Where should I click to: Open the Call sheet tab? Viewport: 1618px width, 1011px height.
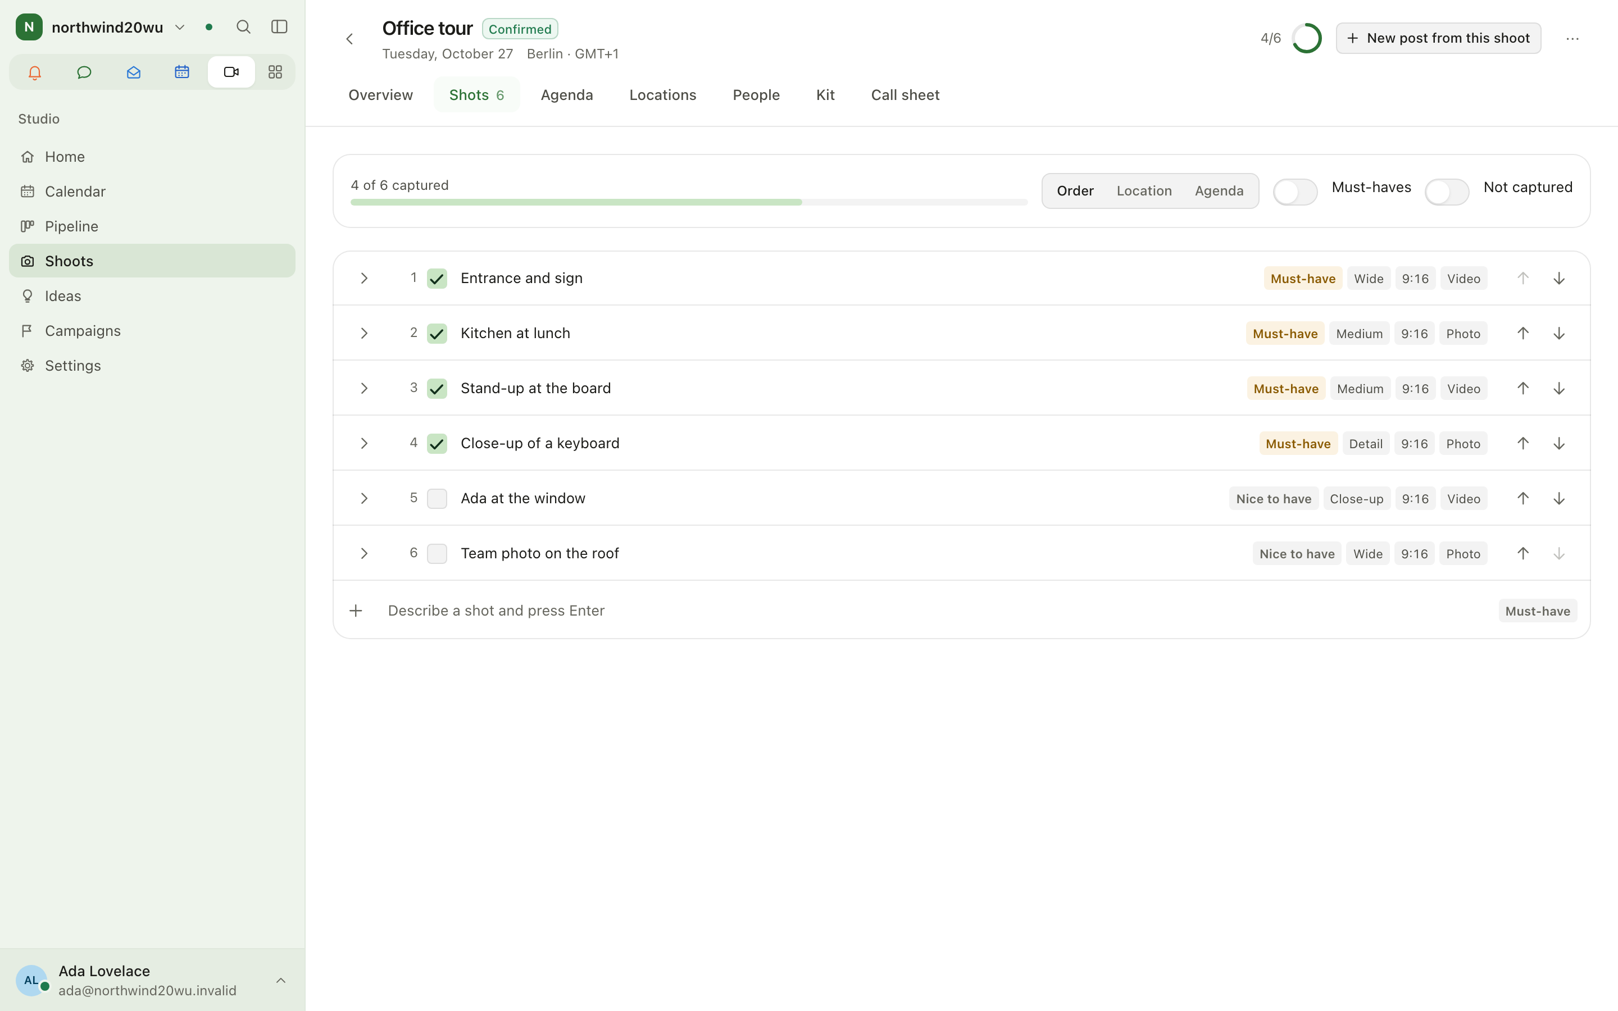(905, 95)
